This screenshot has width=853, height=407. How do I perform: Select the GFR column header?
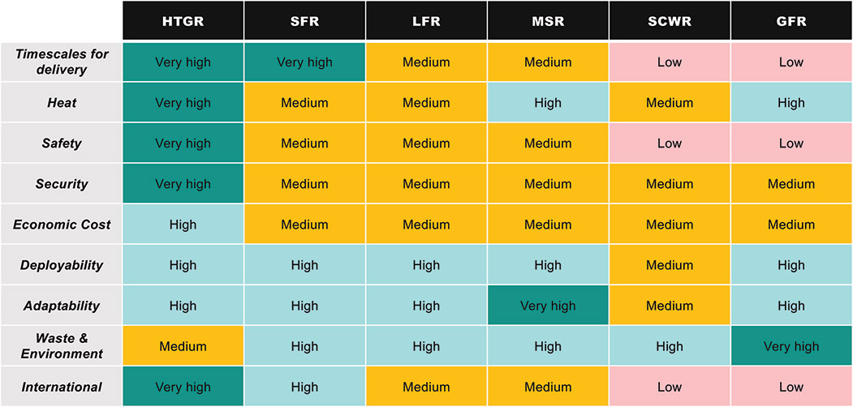tap(791, 21)
